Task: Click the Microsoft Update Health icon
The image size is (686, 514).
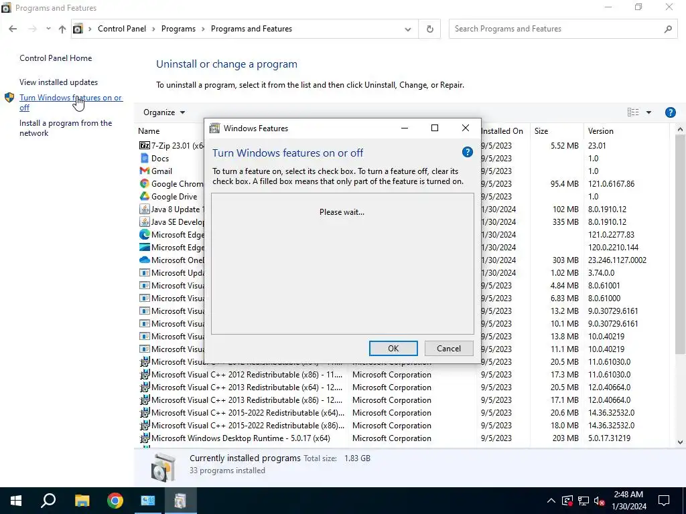Action: [145, 273]
